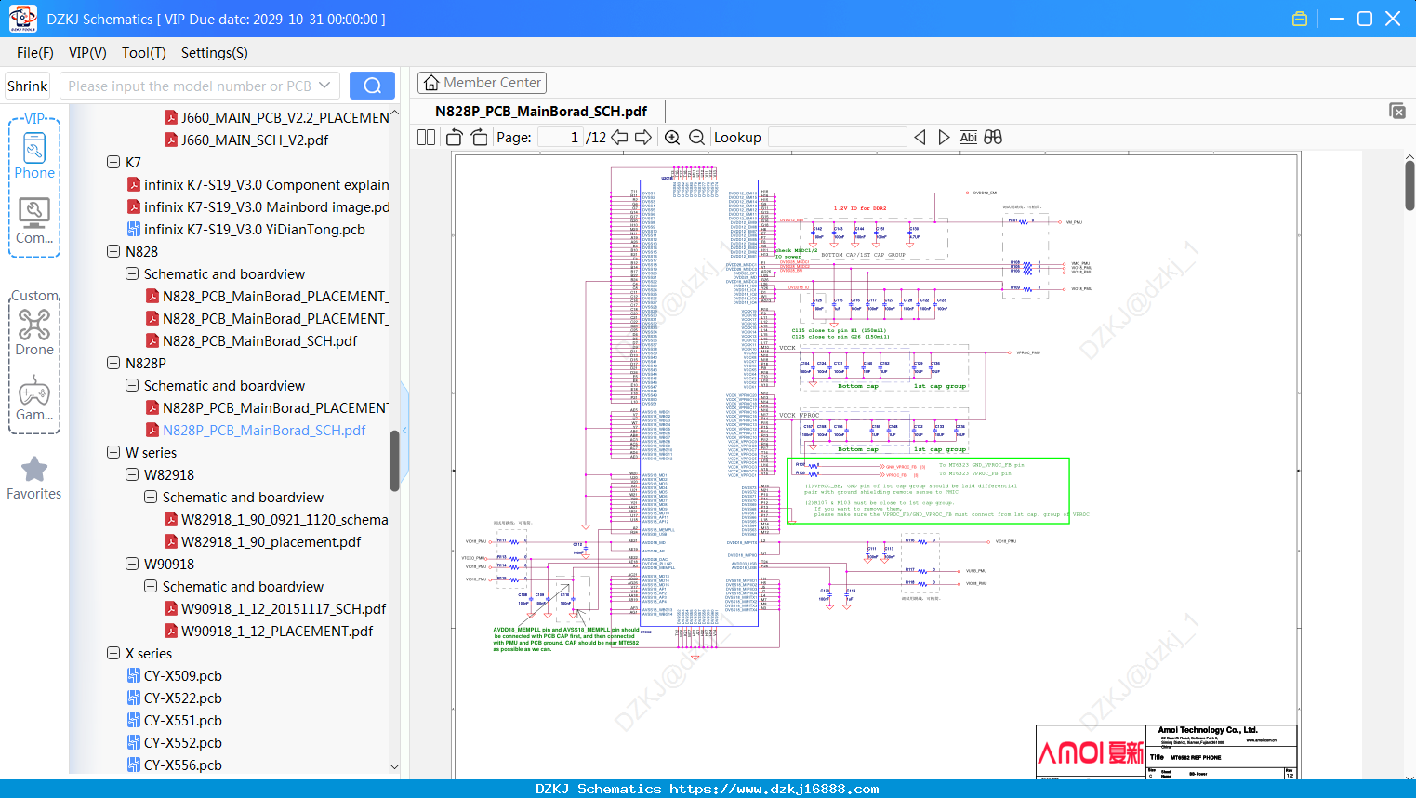Find previous lookup result

click(x=920, y=137)
